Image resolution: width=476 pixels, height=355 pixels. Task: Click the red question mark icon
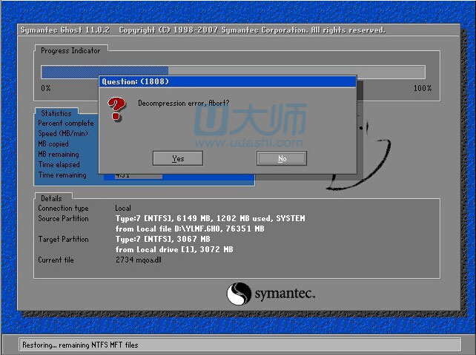coord(116,109)
